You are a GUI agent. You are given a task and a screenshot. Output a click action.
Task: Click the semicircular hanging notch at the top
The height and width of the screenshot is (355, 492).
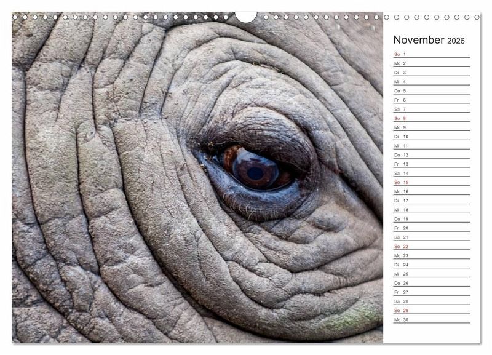pyautogui.click(x=246, y=17)
